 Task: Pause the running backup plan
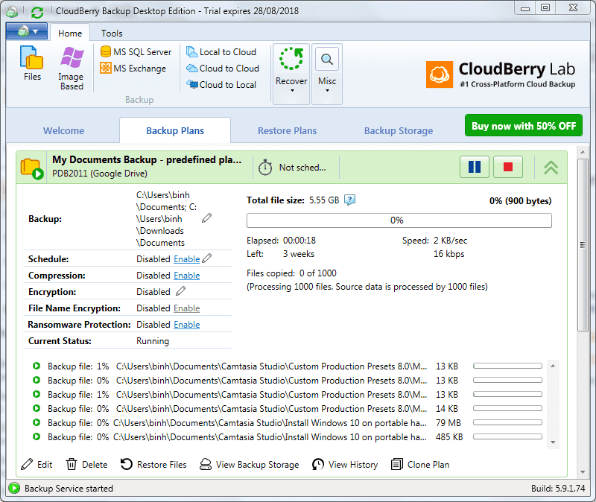[x=475, y=167]
